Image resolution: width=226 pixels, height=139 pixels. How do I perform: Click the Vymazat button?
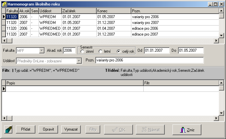pyautogui.click(x=71, y=129)
